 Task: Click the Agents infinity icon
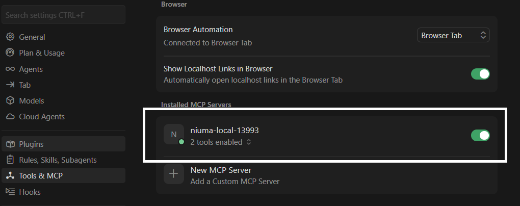tap(10, 69)
